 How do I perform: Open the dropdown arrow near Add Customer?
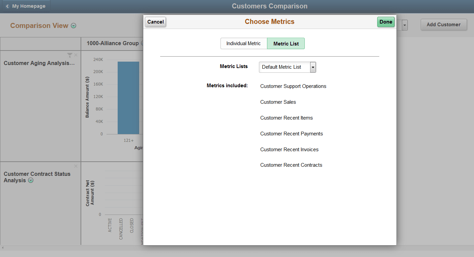pyautogui.click(x=404, y=25)
